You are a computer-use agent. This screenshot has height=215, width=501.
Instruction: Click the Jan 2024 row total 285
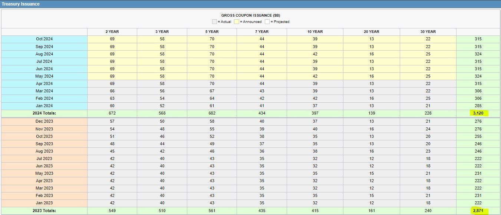click(x=478, y=106)
